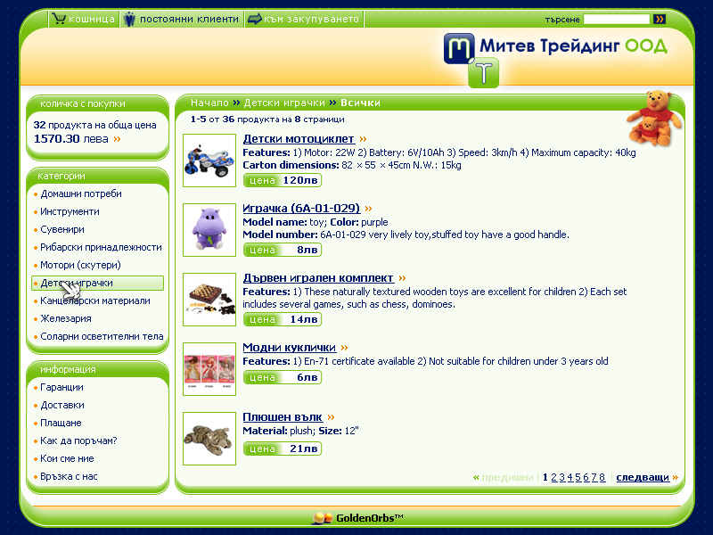713x535 pixels.
Task: Open the Дървен игрален комплект product link
Action: [318, 278]
